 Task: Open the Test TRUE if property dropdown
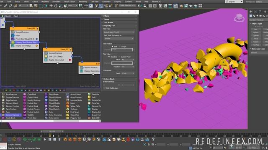point(119,39)
